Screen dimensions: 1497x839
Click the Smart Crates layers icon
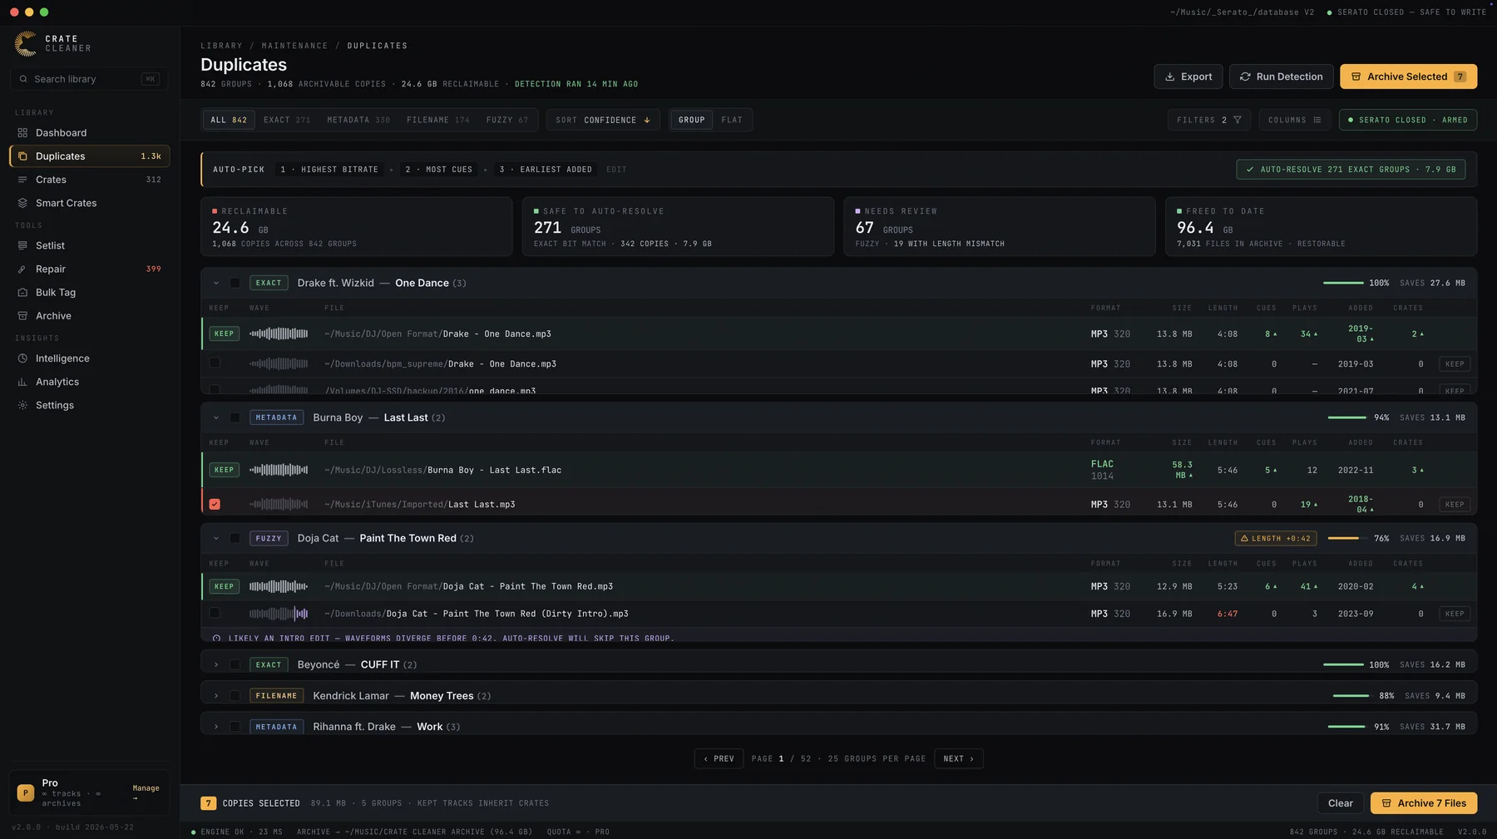pos(22,203)
